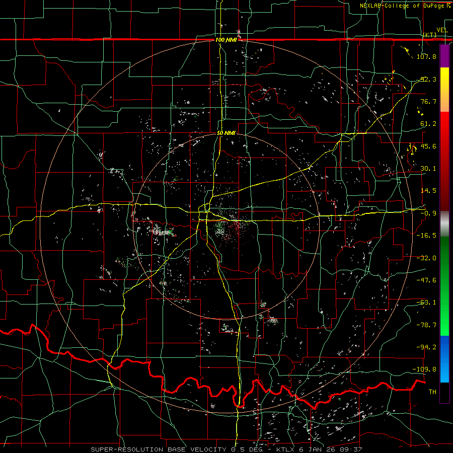Pick the gray near-zero segment of the color bar
453x453 pixels.
coord(444,224)
